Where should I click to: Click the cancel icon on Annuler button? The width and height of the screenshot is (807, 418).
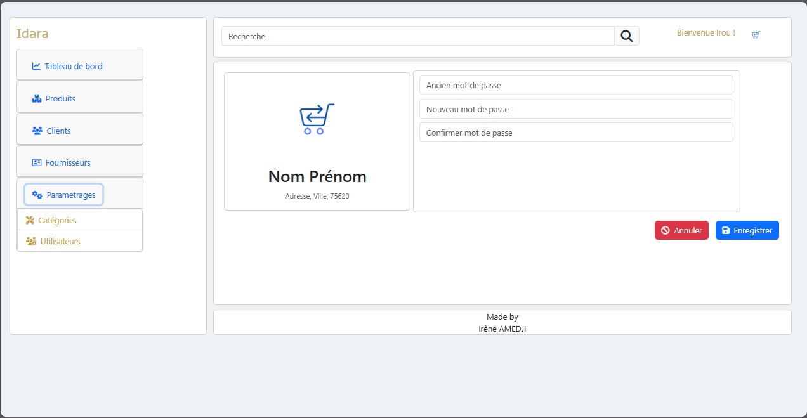coord(666,230)
